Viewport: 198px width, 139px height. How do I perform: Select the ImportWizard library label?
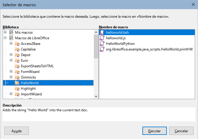pos(31,94)
